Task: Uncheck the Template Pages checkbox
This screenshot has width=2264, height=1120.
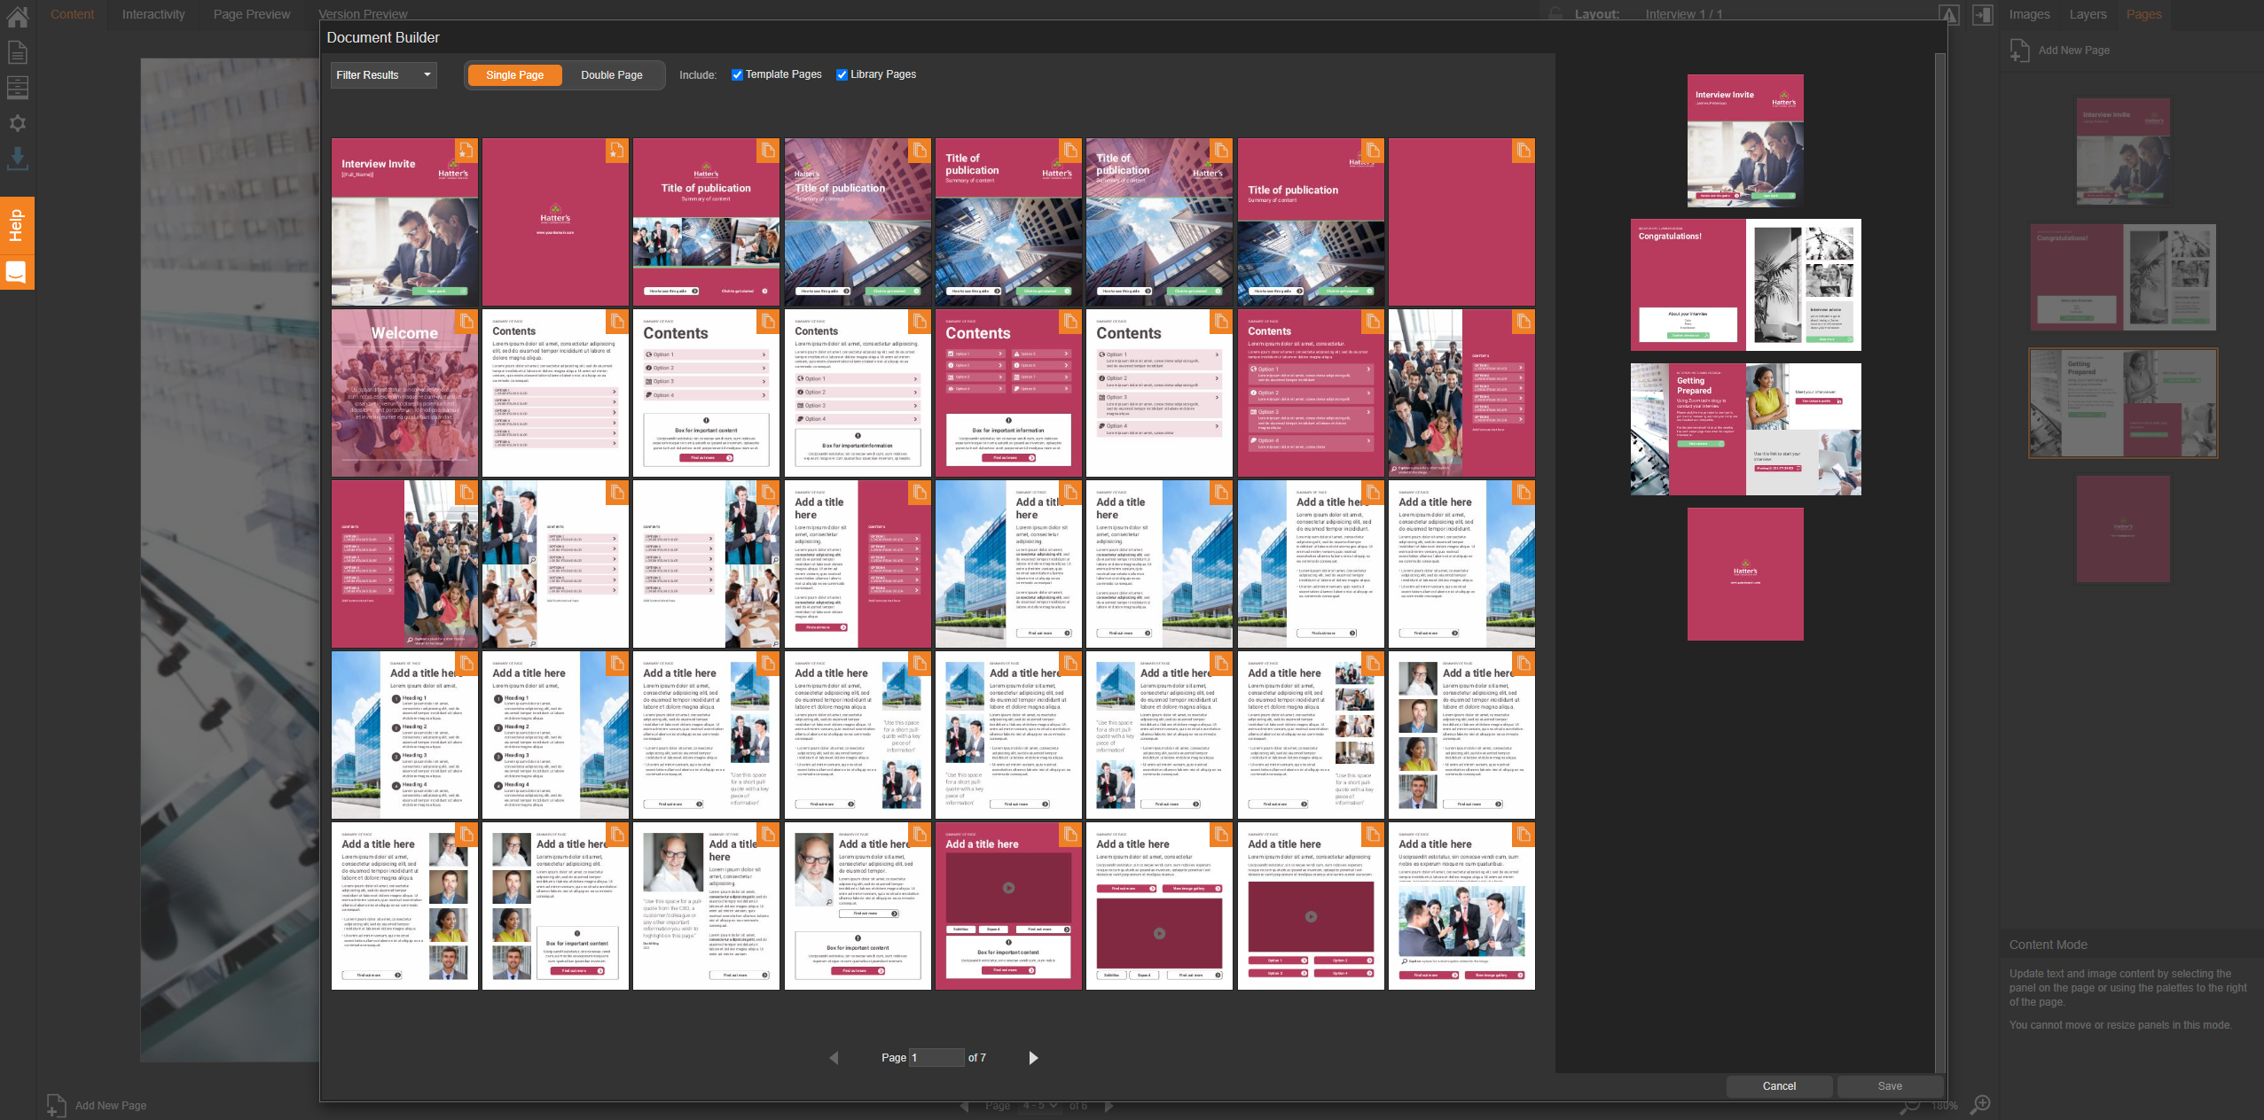Action: pyautogui.click(x=737, y=74)
